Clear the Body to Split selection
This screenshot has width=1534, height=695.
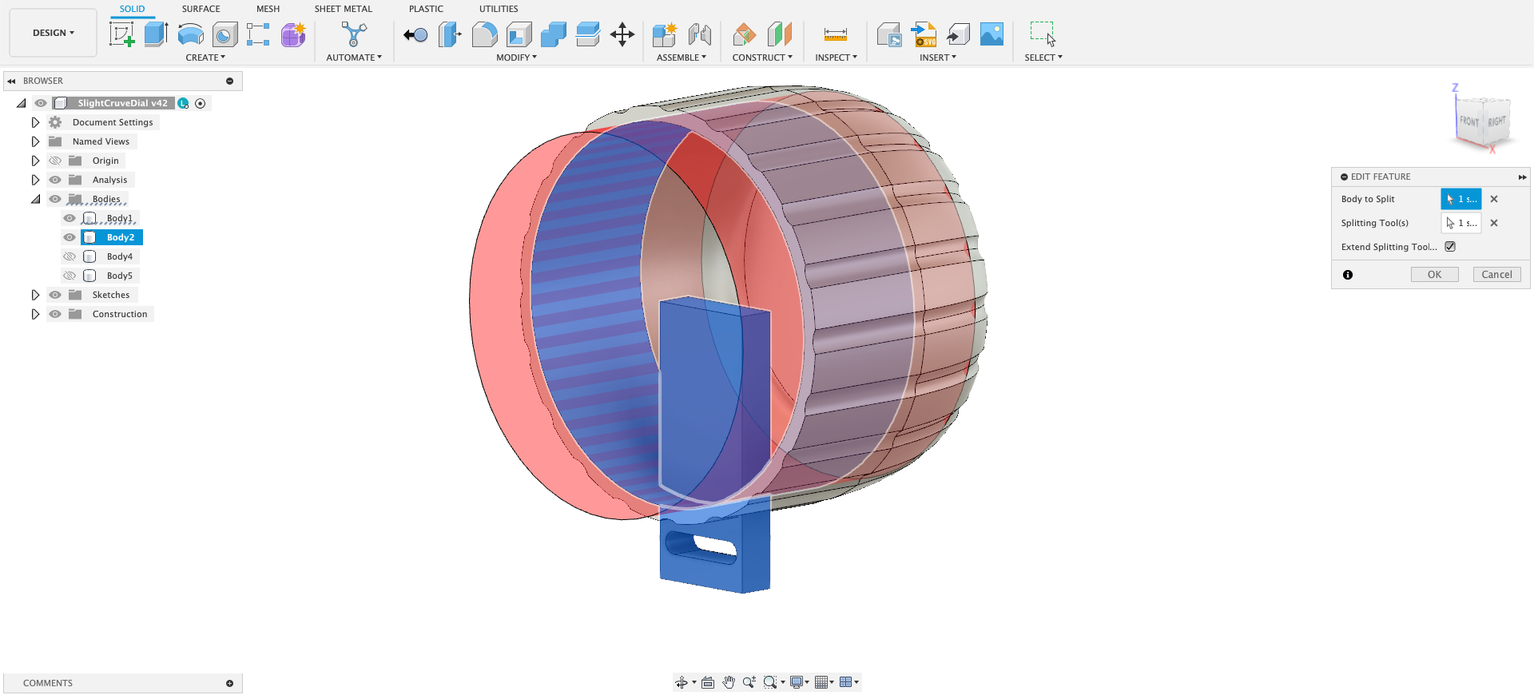tap(1494, 199)
